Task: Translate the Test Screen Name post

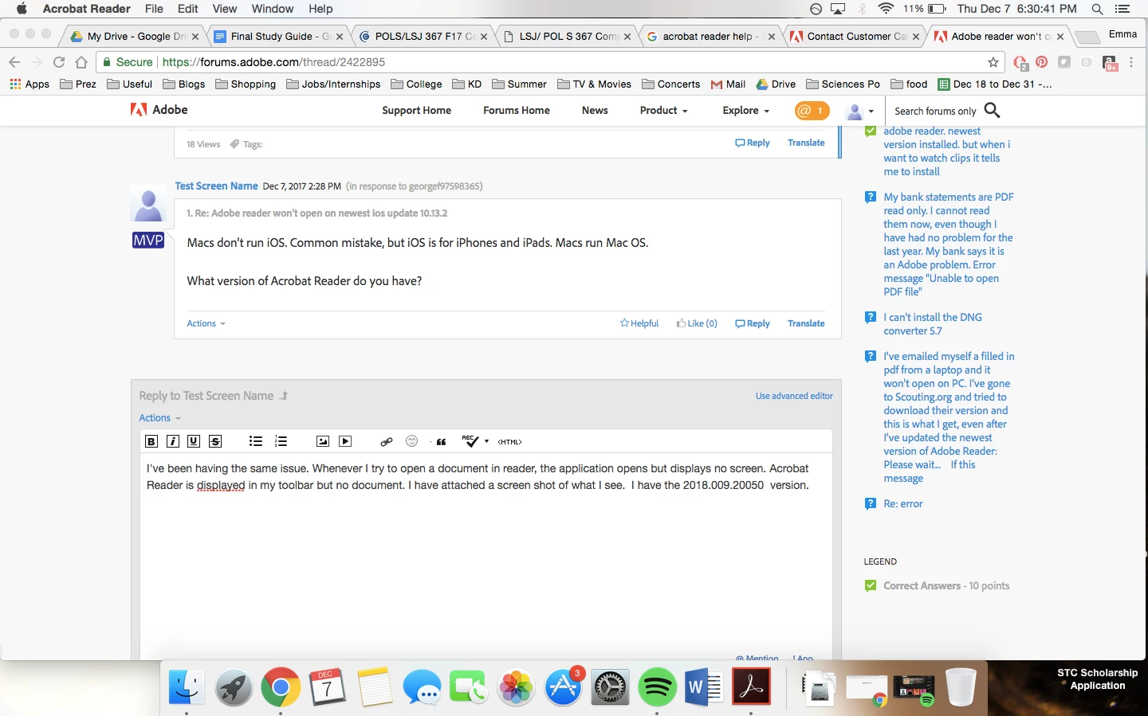Action: point(806,323)
